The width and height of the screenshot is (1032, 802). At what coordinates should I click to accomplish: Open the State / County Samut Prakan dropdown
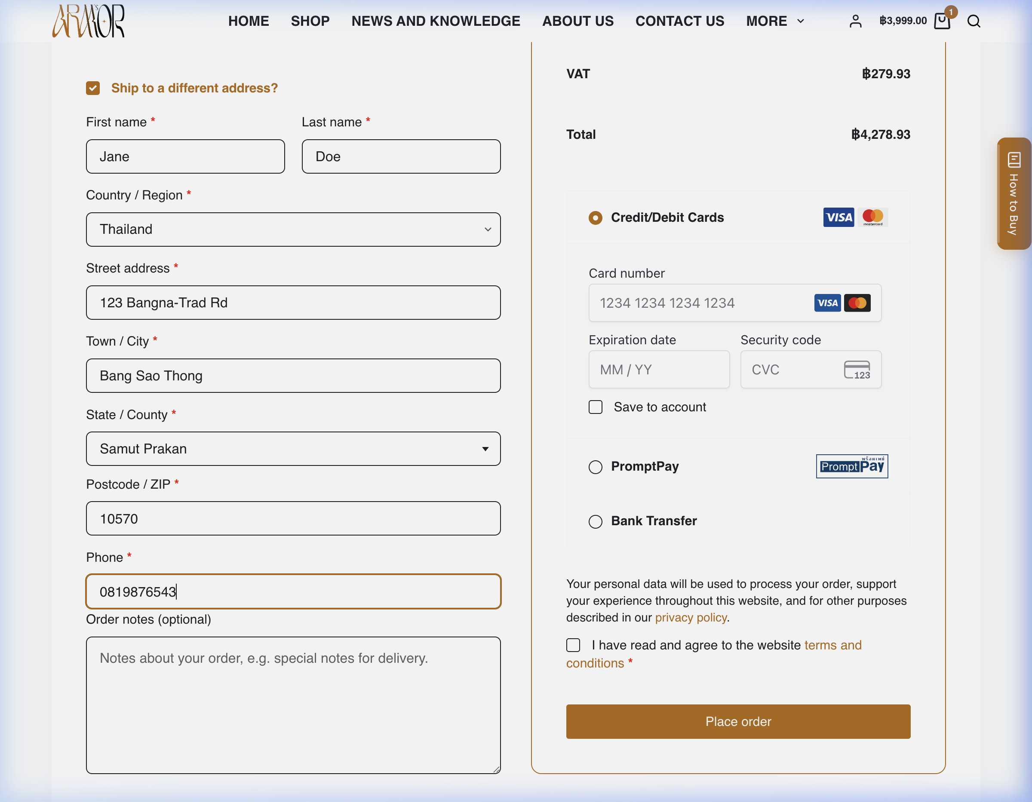(x=293, y=449)
